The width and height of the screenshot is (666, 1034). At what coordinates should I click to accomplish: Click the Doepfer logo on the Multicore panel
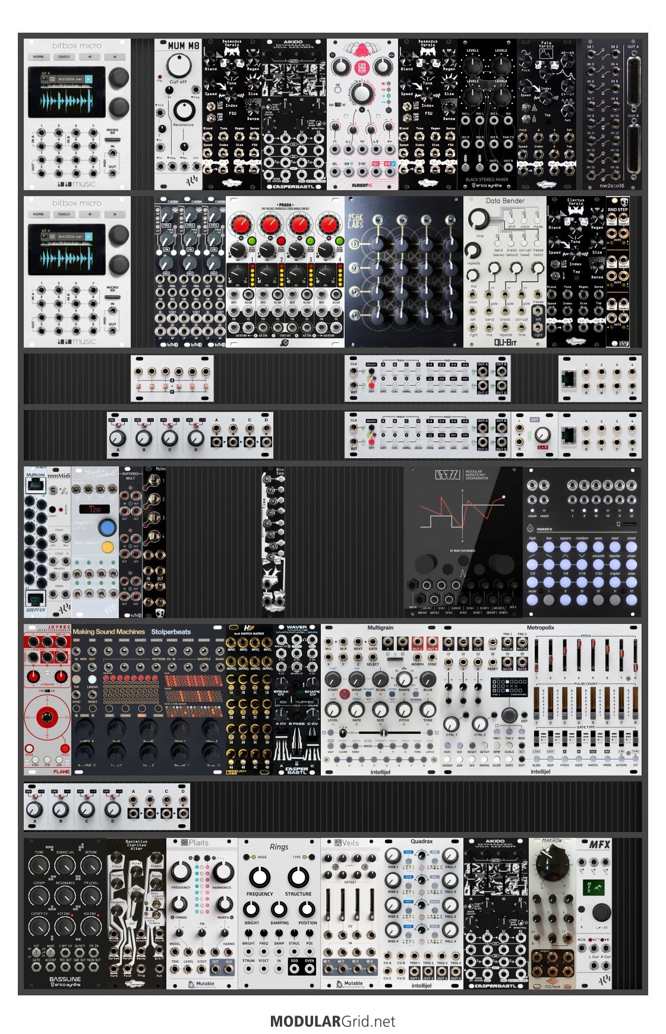tap(36, 610)
